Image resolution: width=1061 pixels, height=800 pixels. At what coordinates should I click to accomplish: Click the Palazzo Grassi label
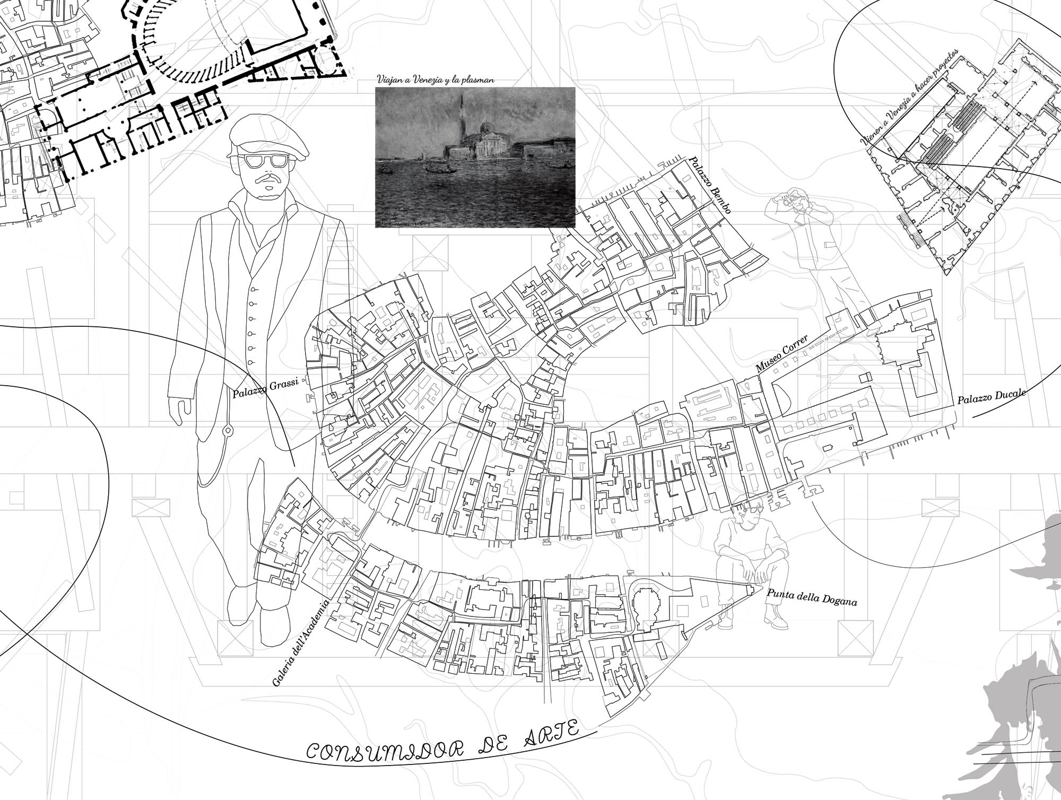pyautogui.click(x=266, y=388)
